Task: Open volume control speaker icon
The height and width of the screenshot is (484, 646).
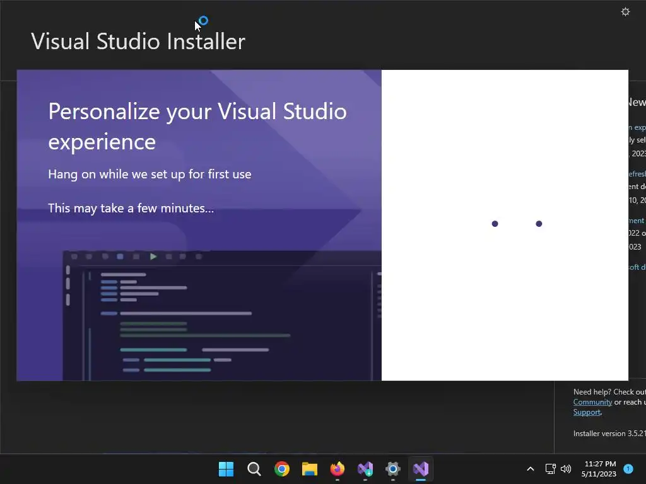Action: pyautogui.click(x=566, y=469)
